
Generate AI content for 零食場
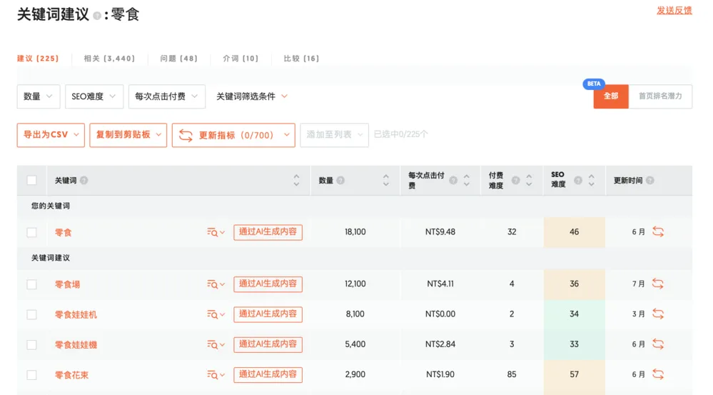coord(268,284)
